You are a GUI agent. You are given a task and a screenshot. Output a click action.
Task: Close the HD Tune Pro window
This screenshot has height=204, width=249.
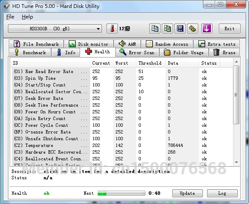tap(236, 5)
